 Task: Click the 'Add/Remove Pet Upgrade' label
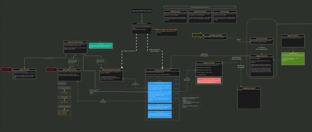(241, 66)
